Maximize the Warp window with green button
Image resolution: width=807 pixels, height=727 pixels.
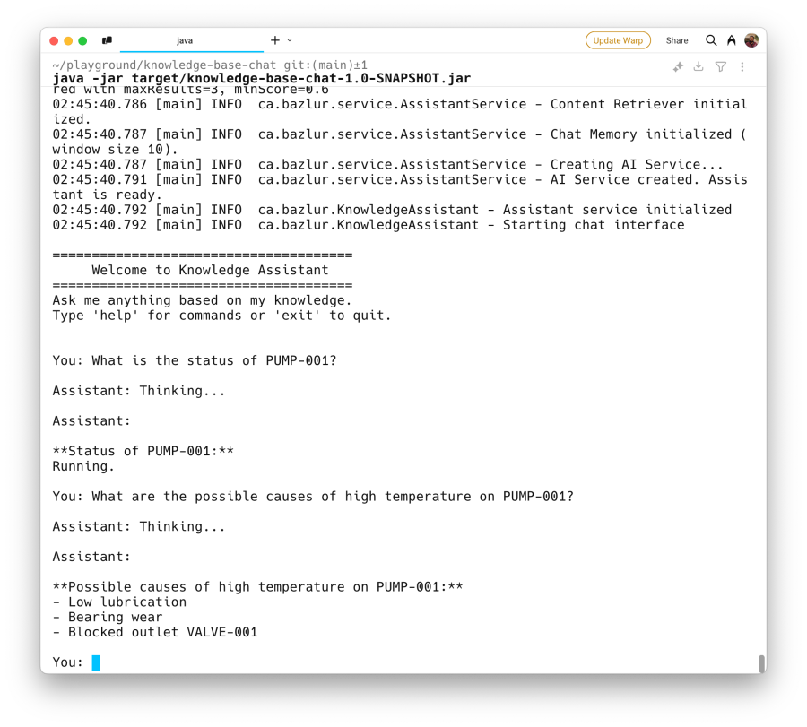coord(82,40)
